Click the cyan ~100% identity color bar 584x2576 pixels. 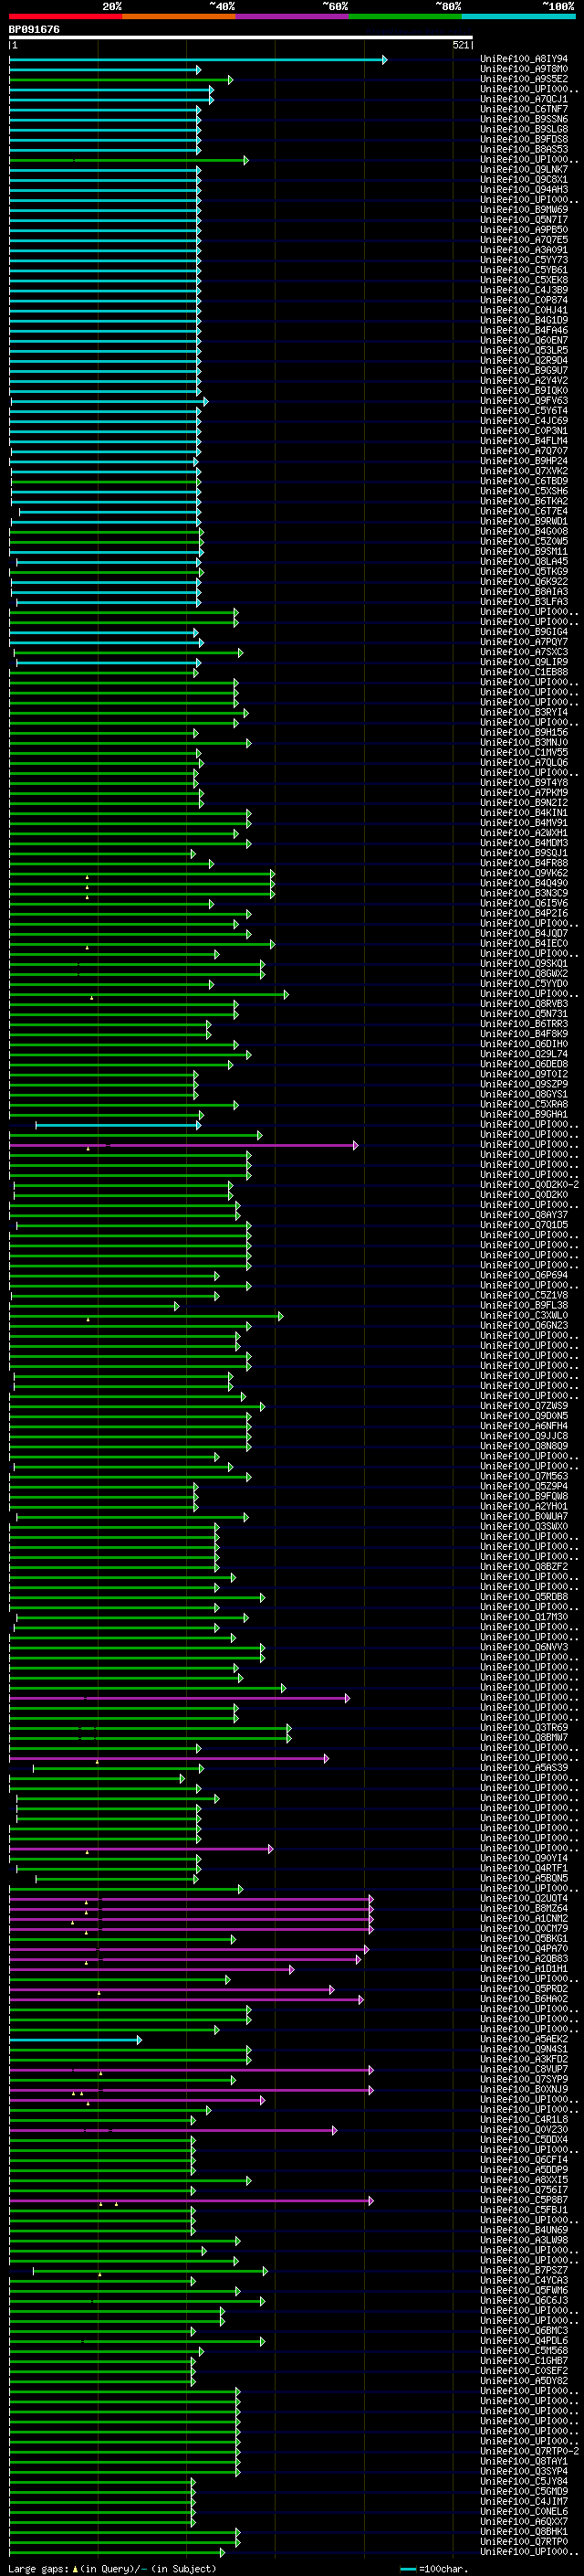pos(518,16)
